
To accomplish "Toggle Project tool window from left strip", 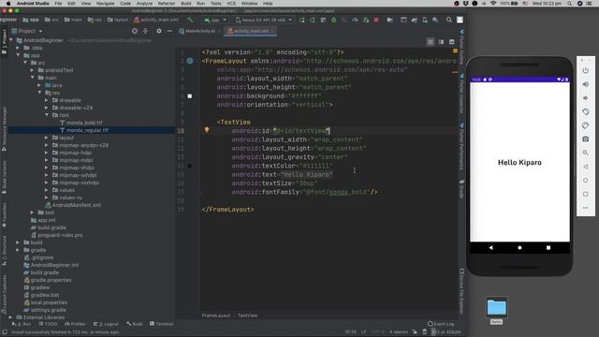I will point(4,41).
